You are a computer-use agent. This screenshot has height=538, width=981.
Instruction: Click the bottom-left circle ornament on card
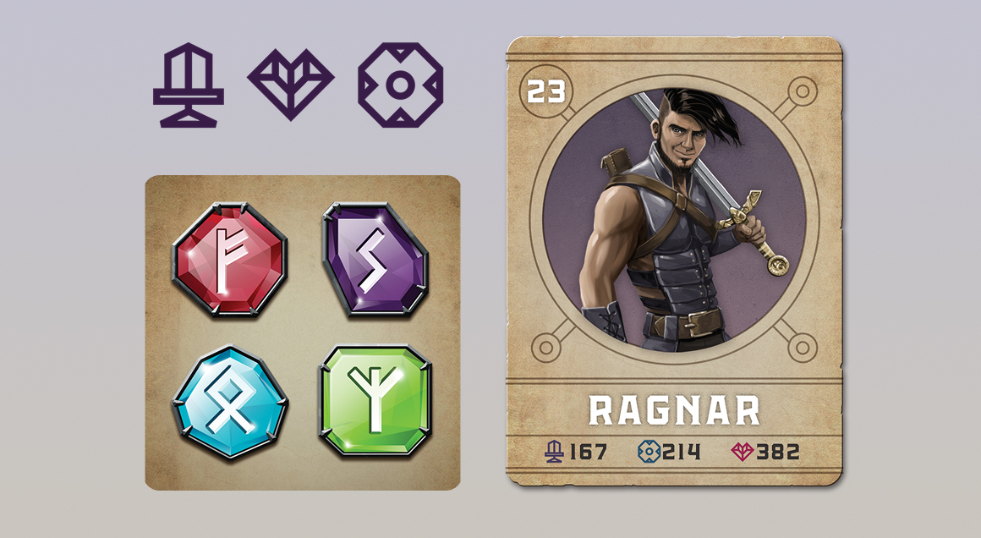pyautogui.click(x=546, y=347)
